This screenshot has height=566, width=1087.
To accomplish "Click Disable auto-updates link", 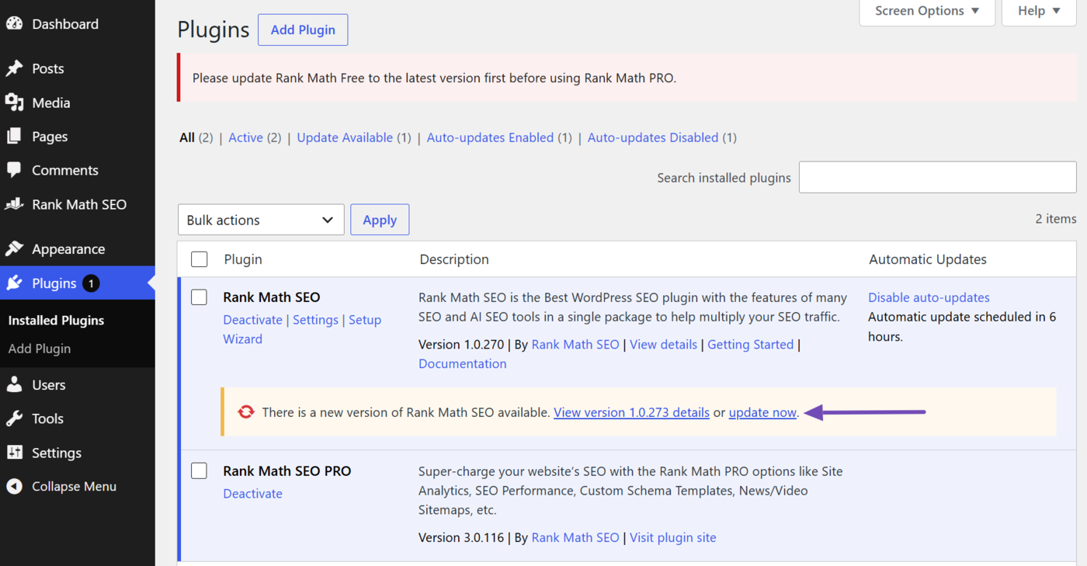I will [x=929, y=297].
